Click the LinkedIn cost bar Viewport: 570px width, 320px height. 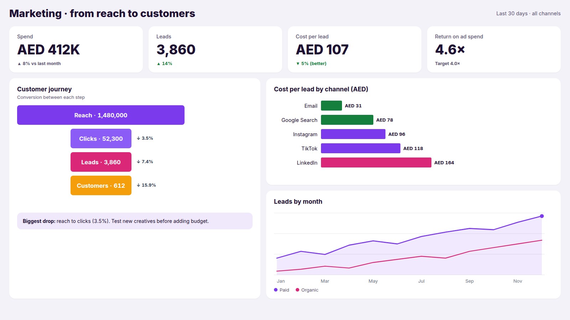tap(376, 162)
